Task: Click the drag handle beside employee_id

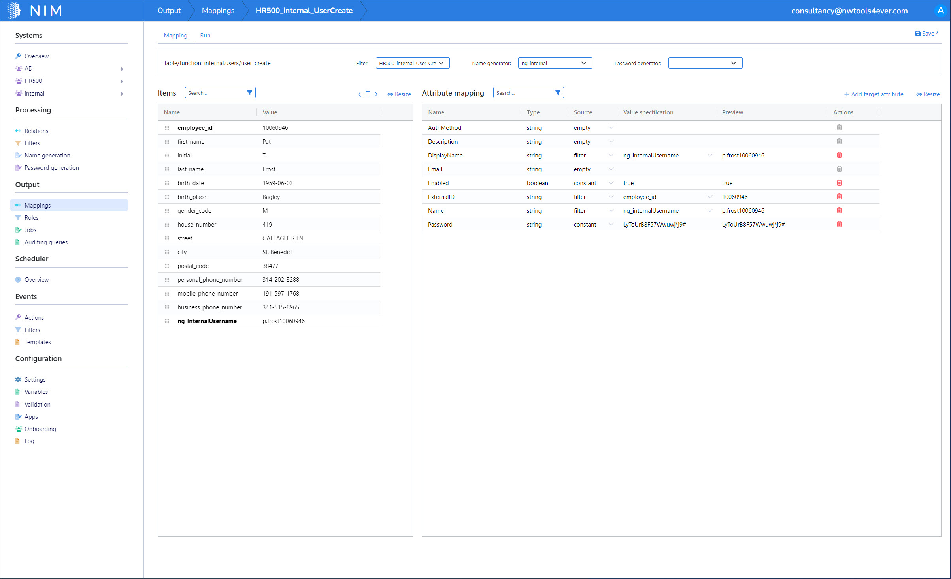Action: 168,128
